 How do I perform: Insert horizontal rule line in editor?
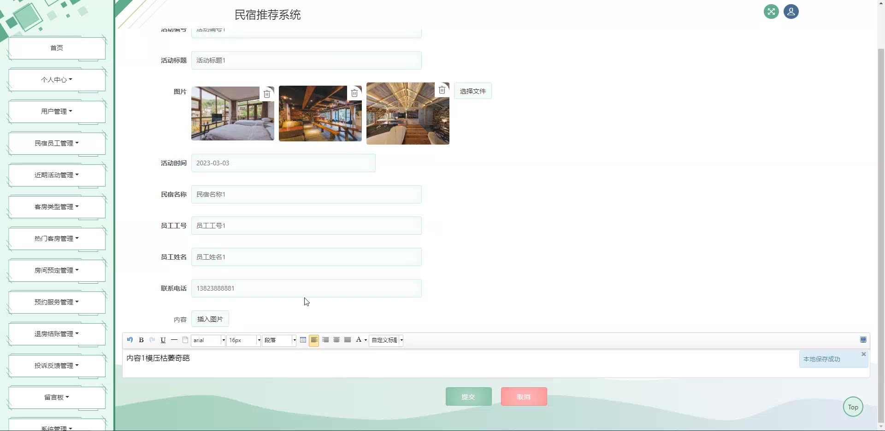click(174, 340)
